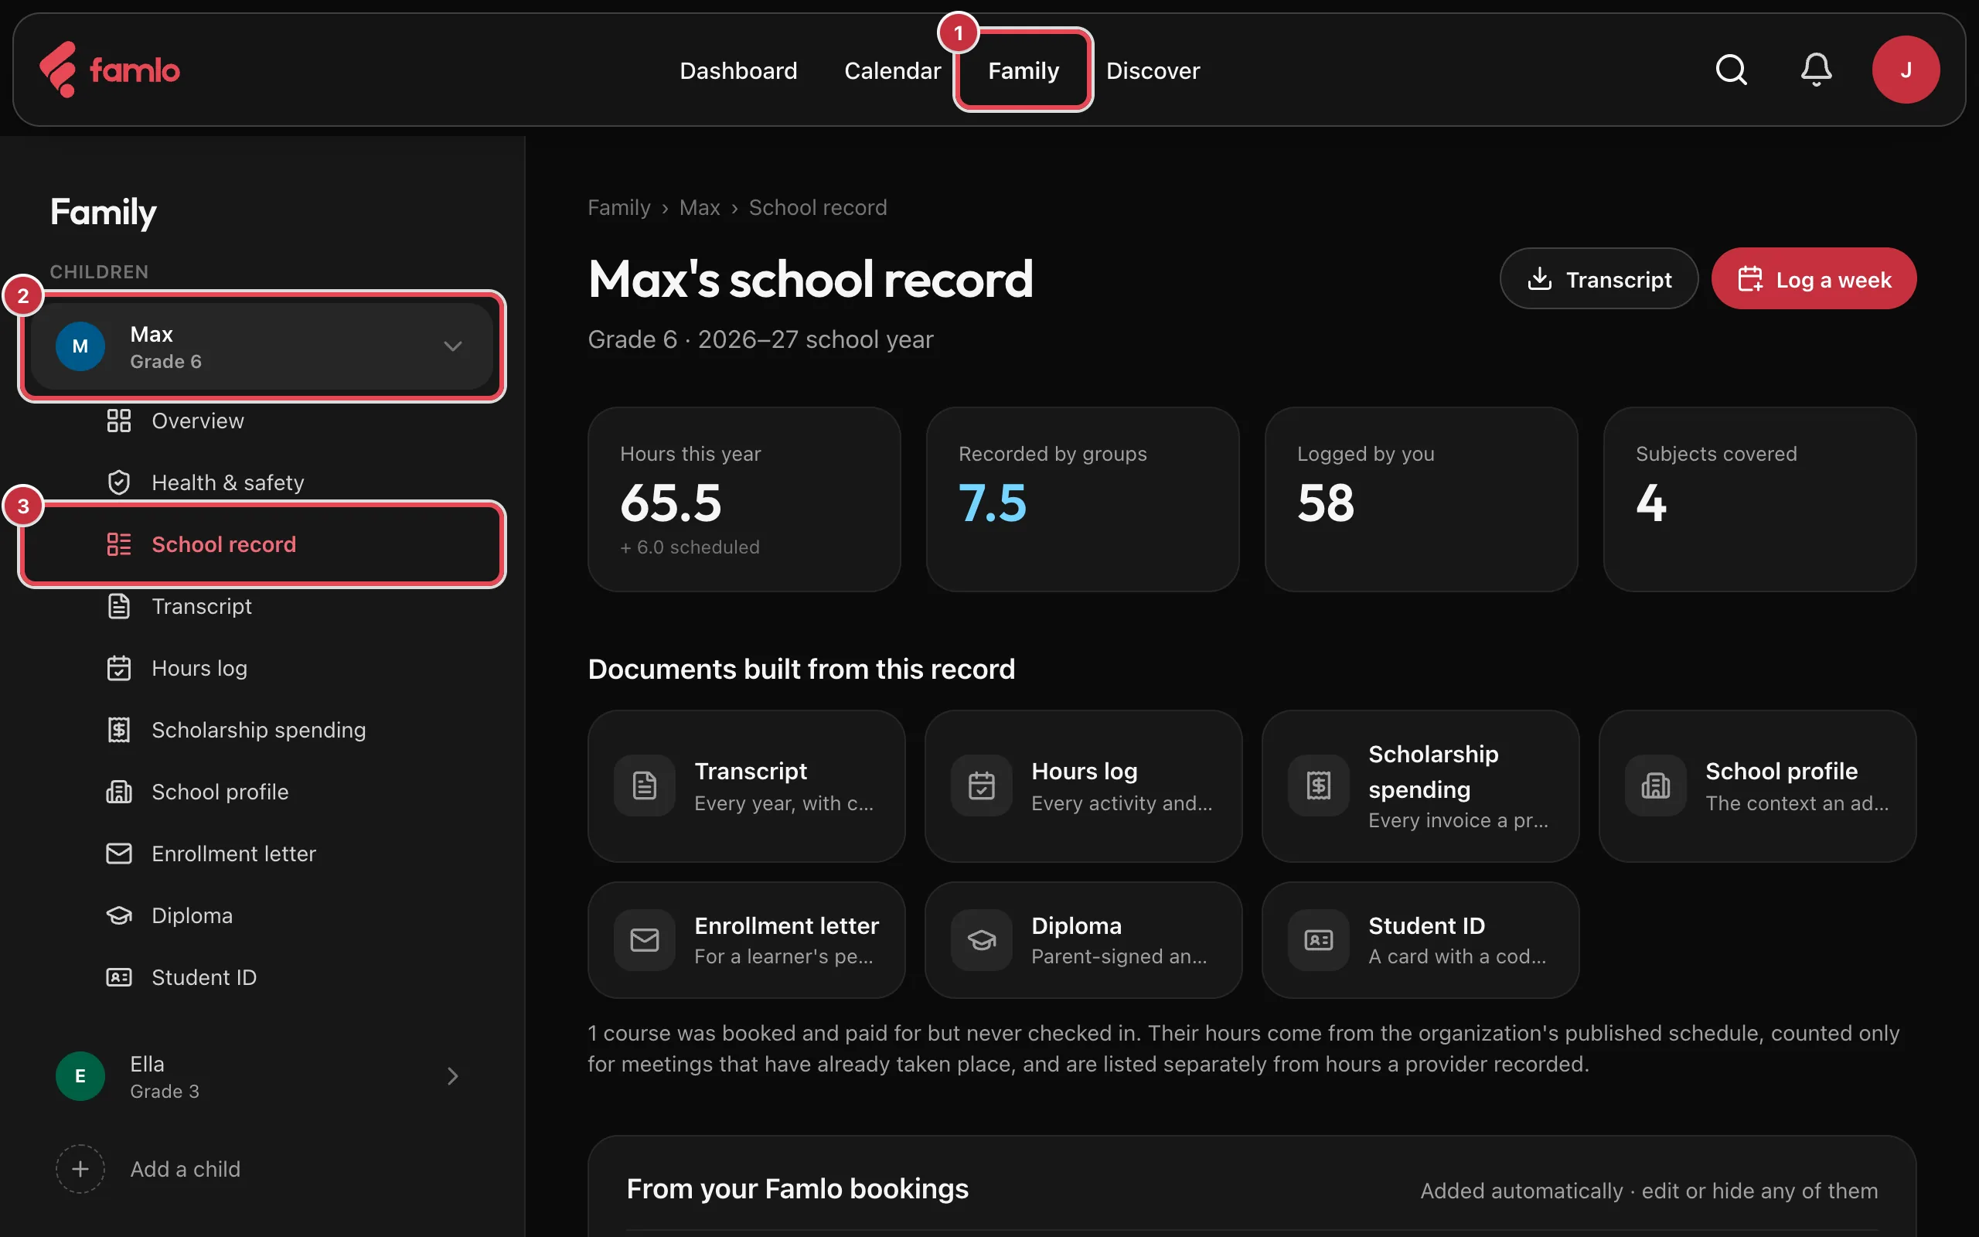Click the Logged by you 58 card

[1422, 499]
